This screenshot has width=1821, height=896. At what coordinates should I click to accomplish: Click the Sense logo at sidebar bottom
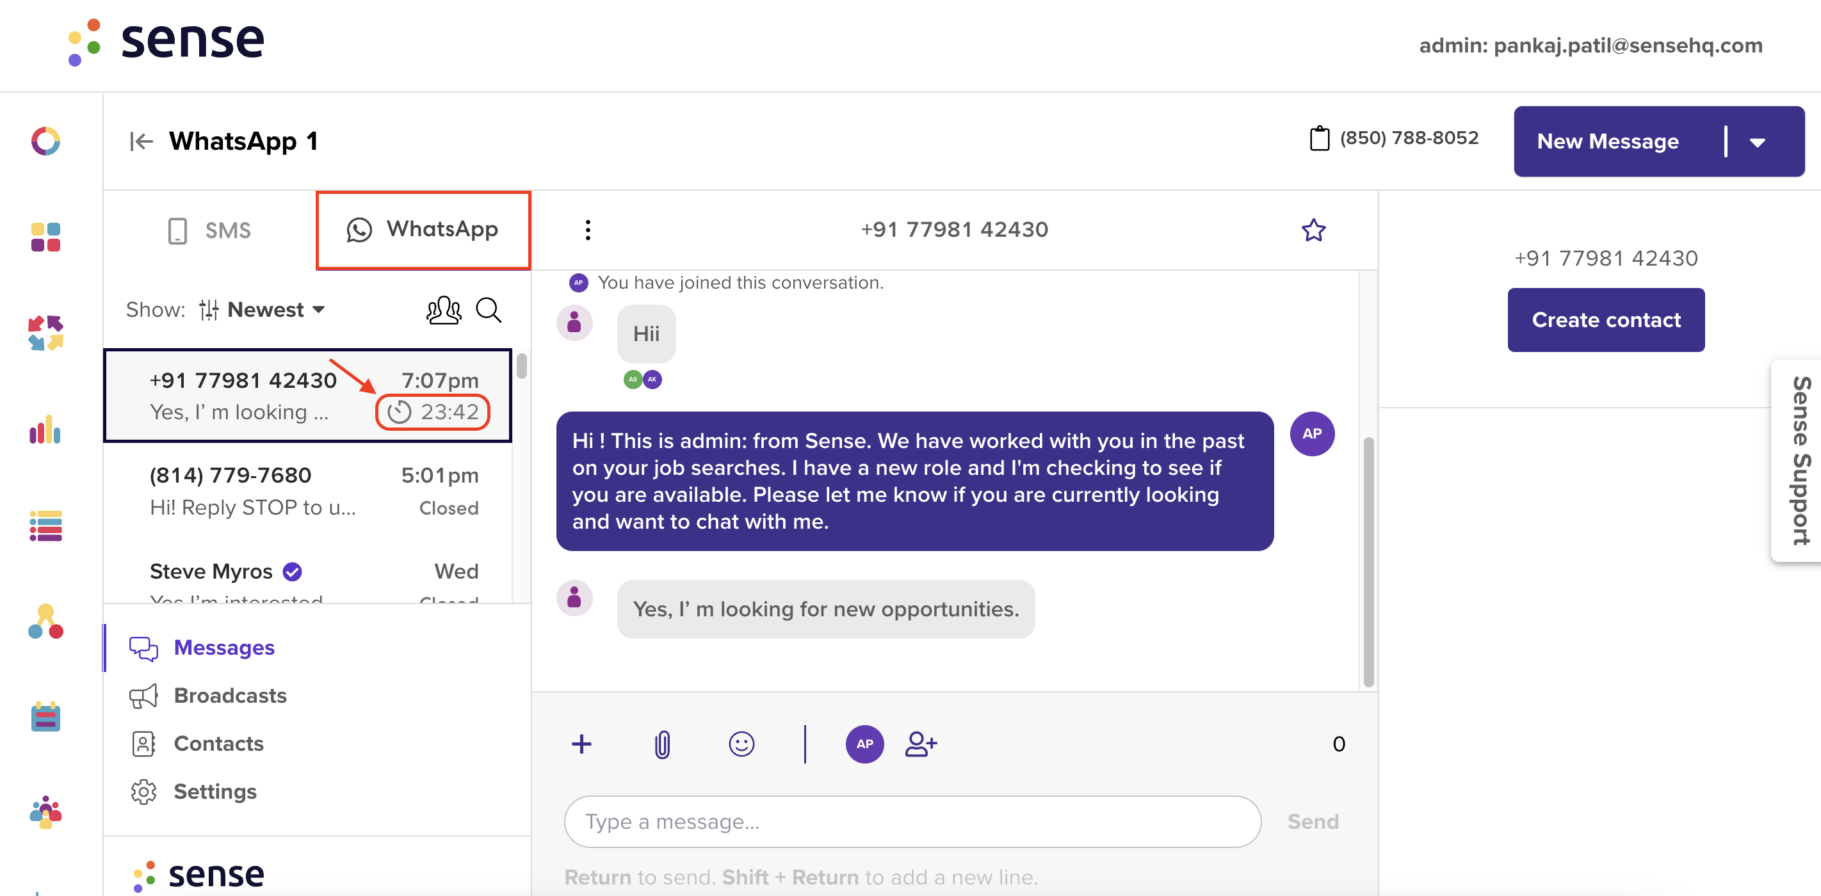198,875
